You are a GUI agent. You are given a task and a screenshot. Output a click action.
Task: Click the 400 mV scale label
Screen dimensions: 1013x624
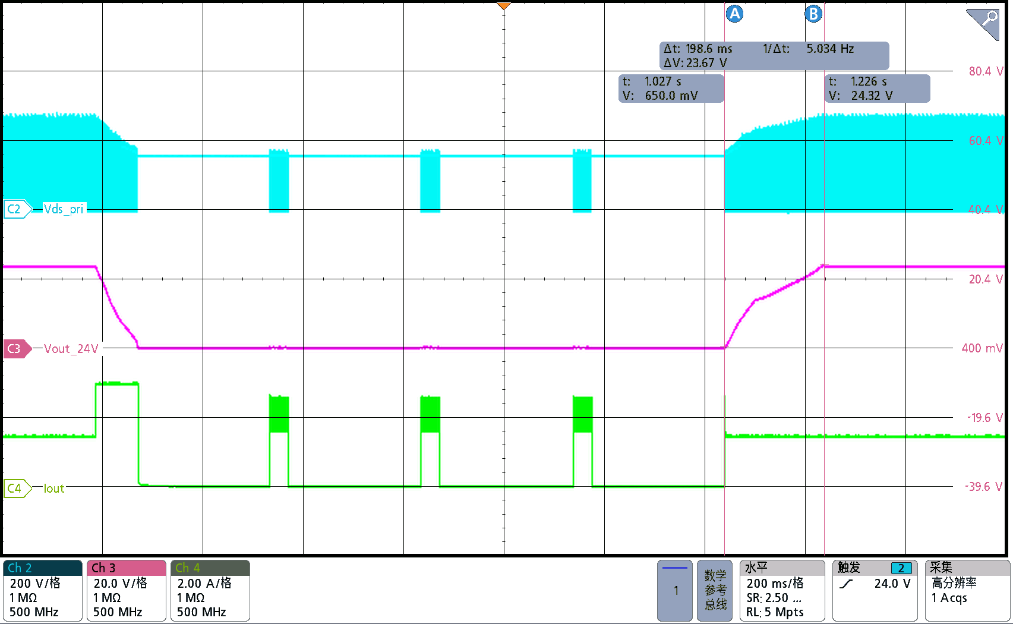[x=982, y=348]
